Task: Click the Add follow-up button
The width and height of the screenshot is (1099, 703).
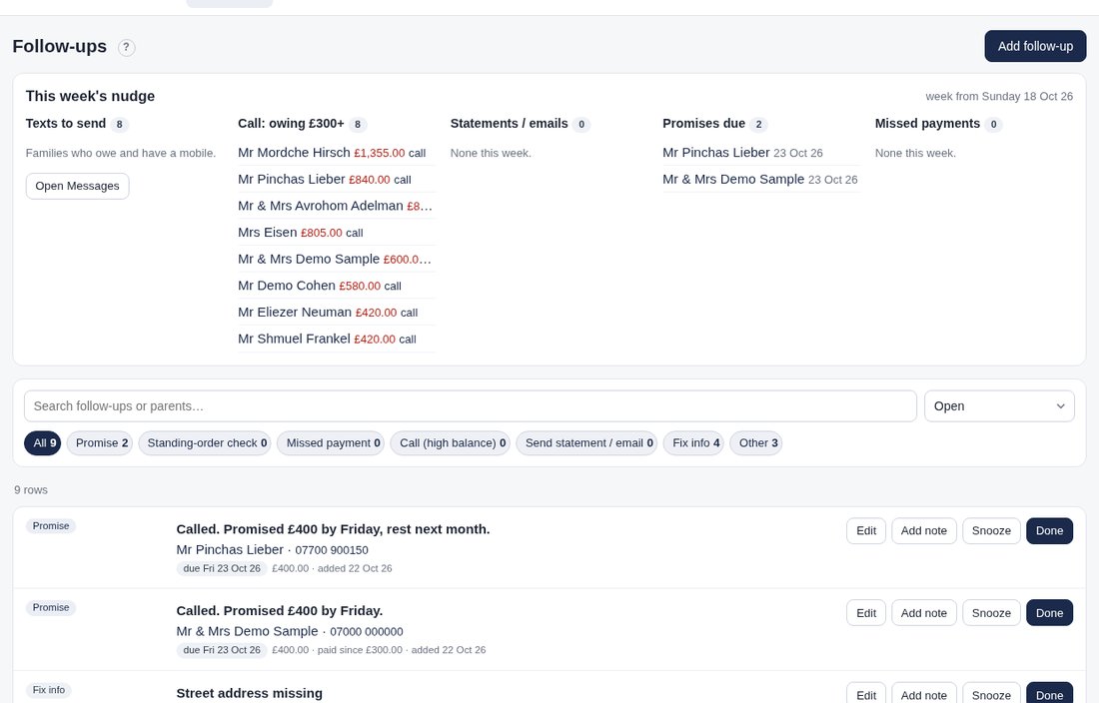Action: [1035, 46]
